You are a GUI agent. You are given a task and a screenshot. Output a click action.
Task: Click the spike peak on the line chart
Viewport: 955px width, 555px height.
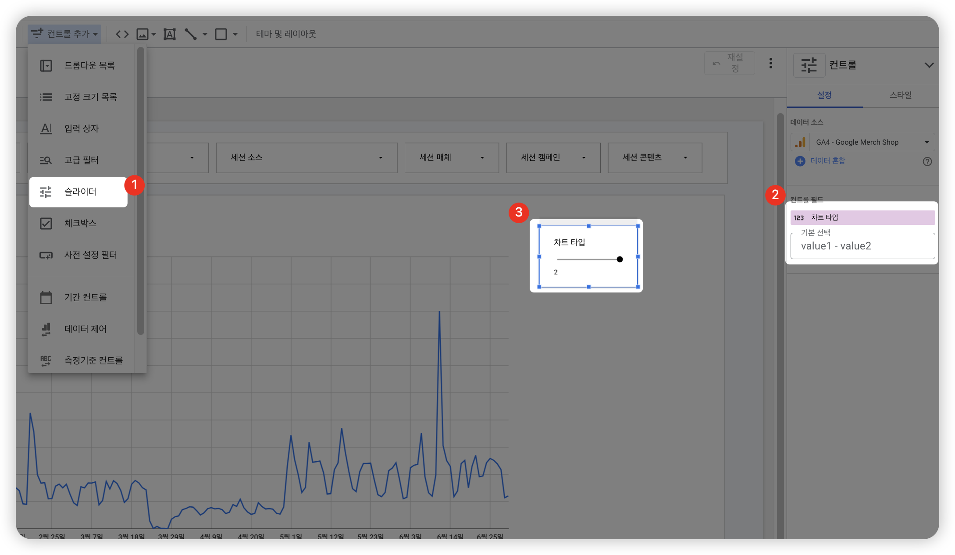(x=439, y=312)
